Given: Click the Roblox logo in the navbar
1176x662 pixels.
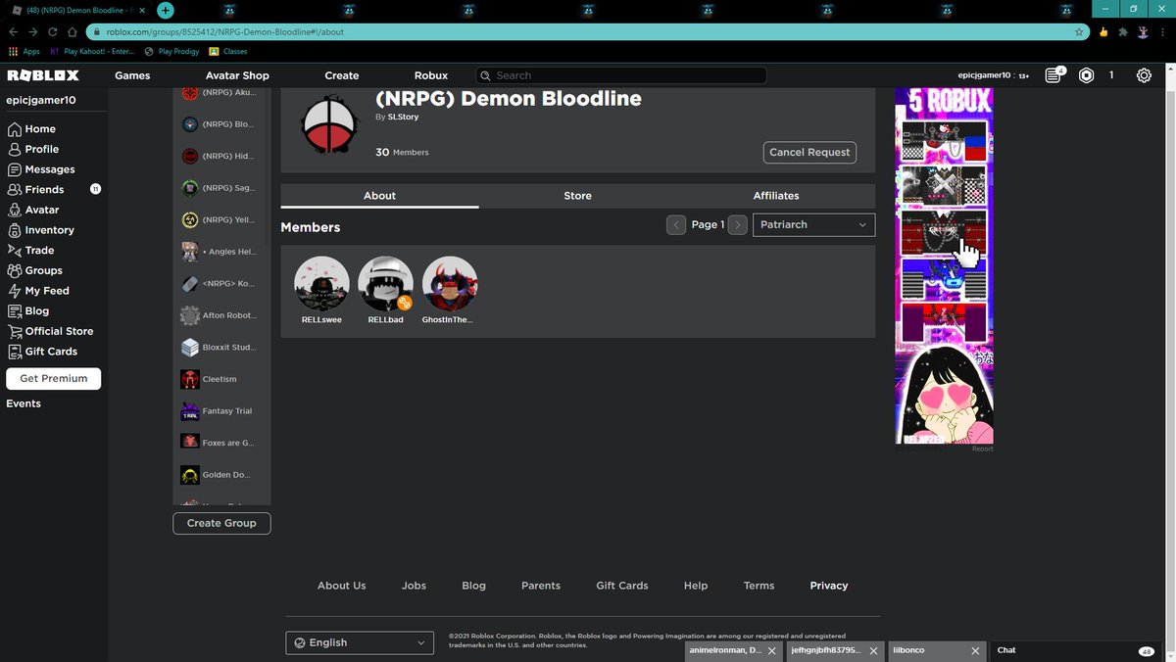Looking at the screenshot, I should 42,75.
